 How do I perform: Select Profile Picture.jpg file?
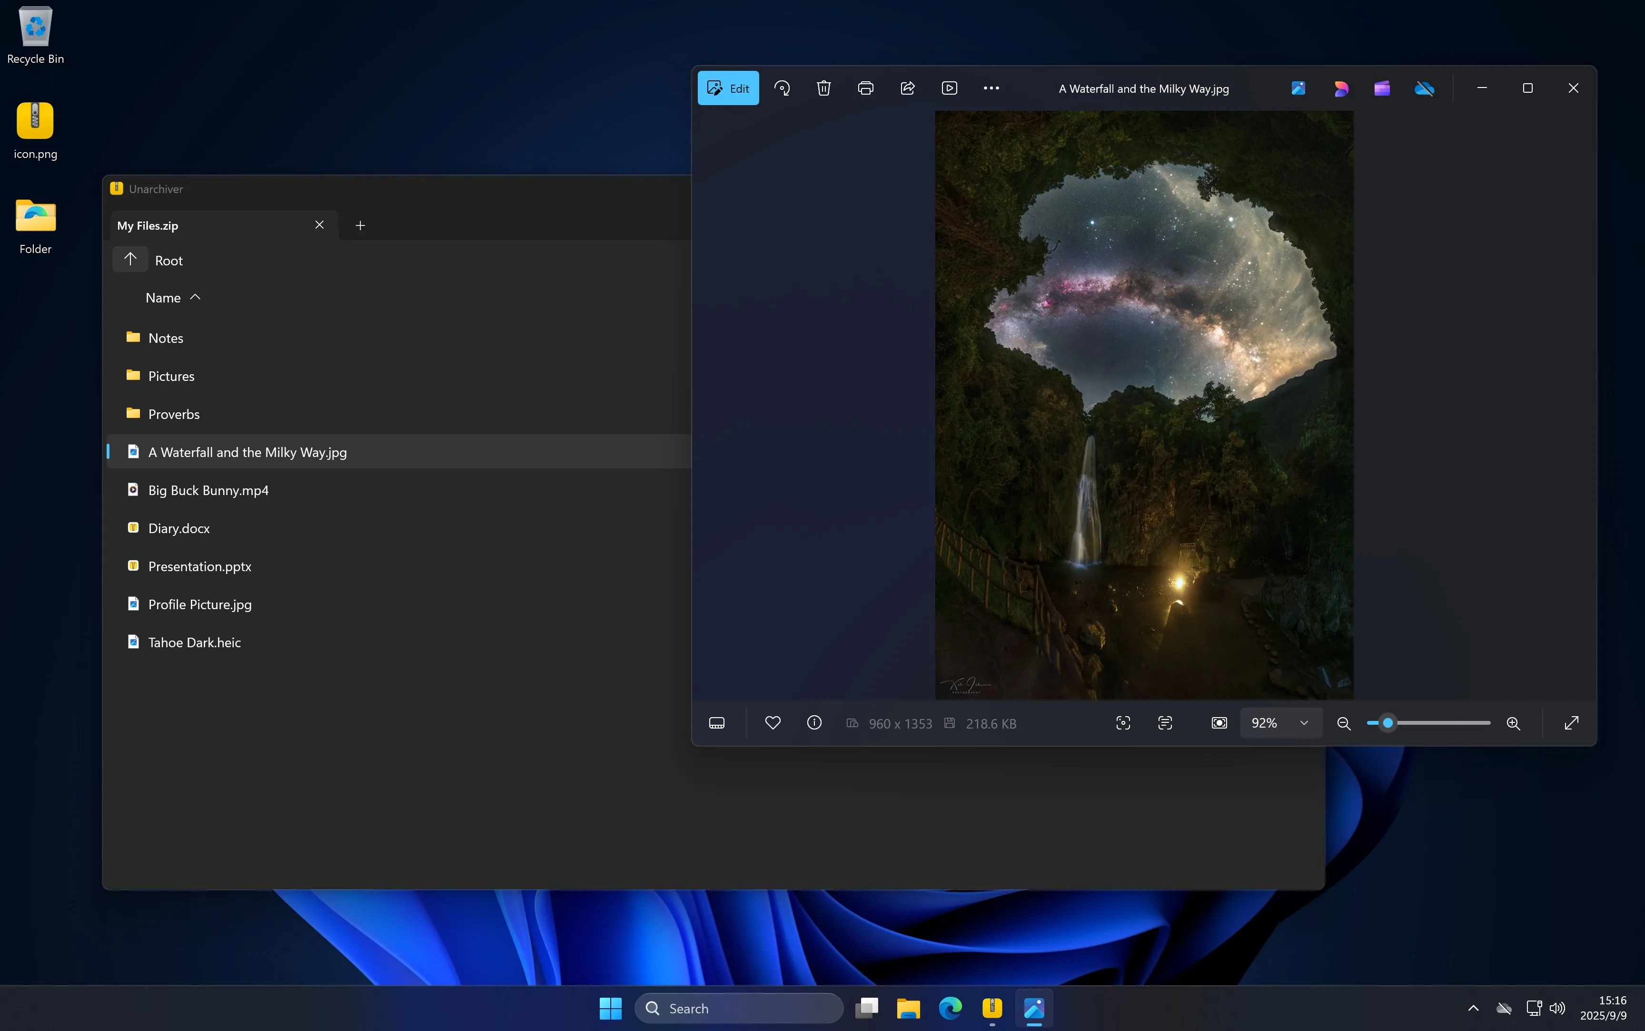click(399, 604)
